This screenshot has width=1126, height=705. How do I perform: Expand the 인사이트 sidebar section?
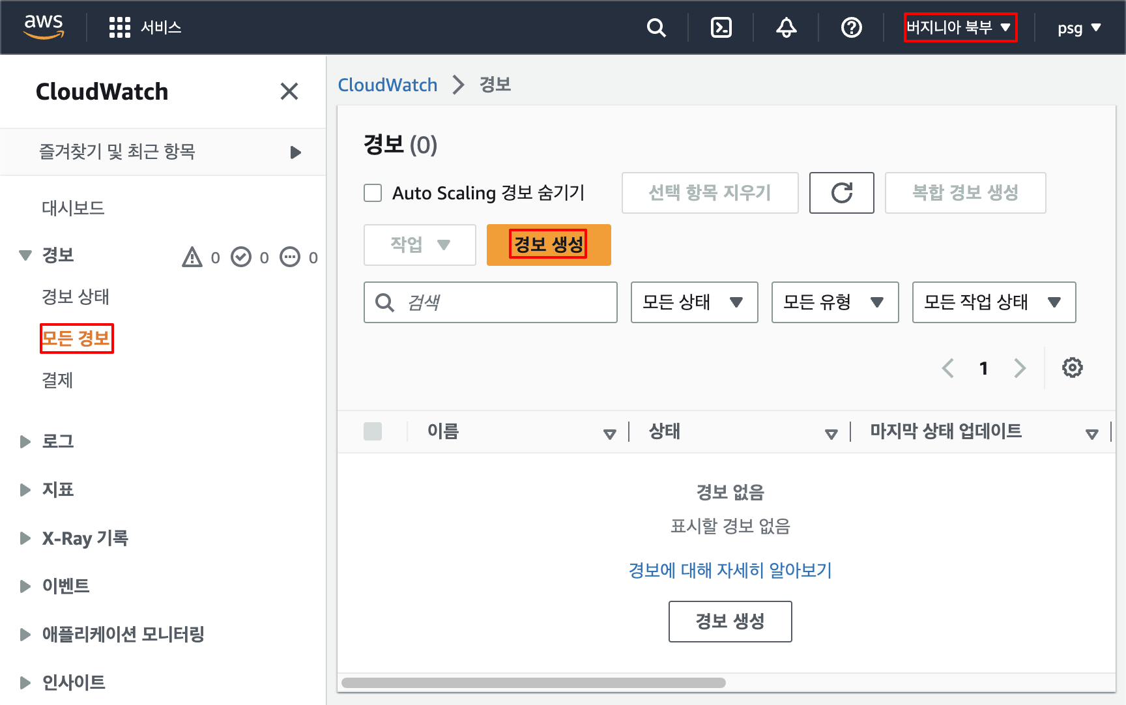[25, 683]
